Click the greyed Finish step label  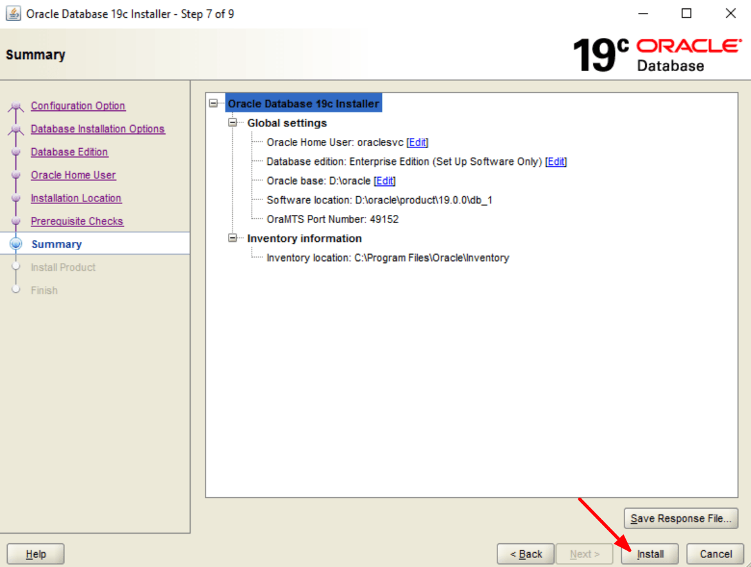(x=44, y=291)
